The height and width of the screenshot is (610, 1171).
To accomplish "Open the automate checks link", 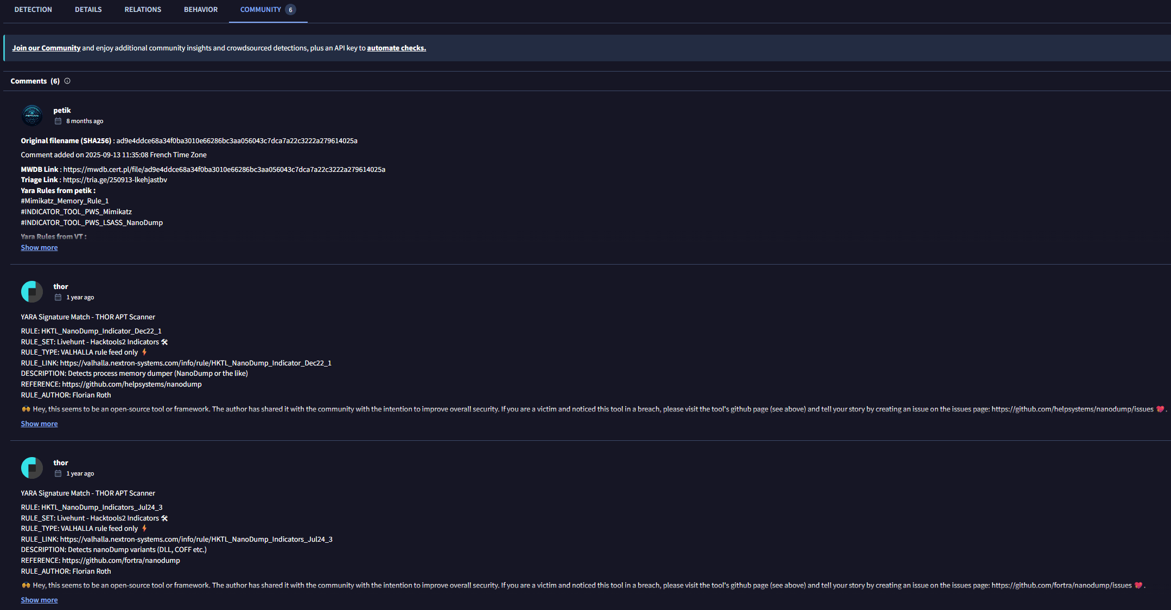I will click(397, 48).
